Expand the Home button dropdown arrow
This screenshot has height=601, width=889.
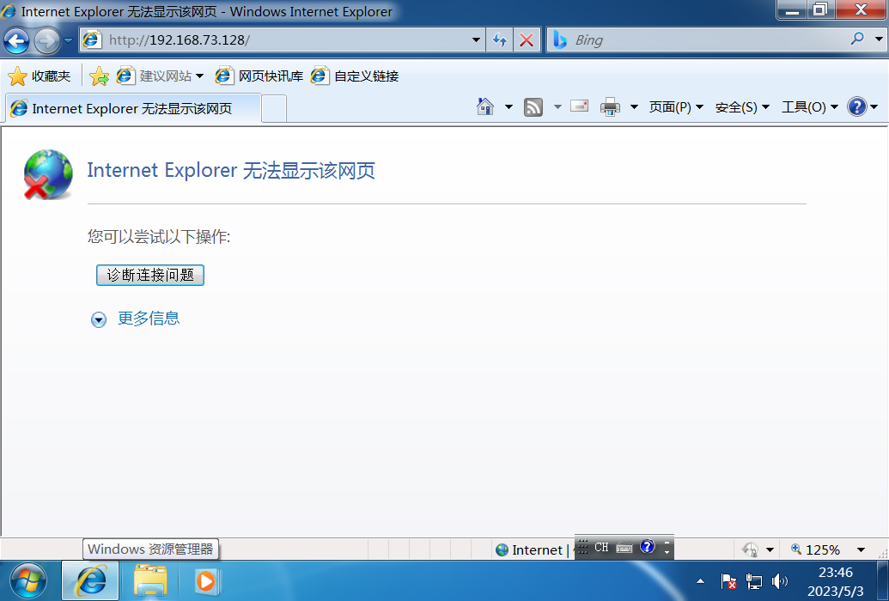coord(508,106)
